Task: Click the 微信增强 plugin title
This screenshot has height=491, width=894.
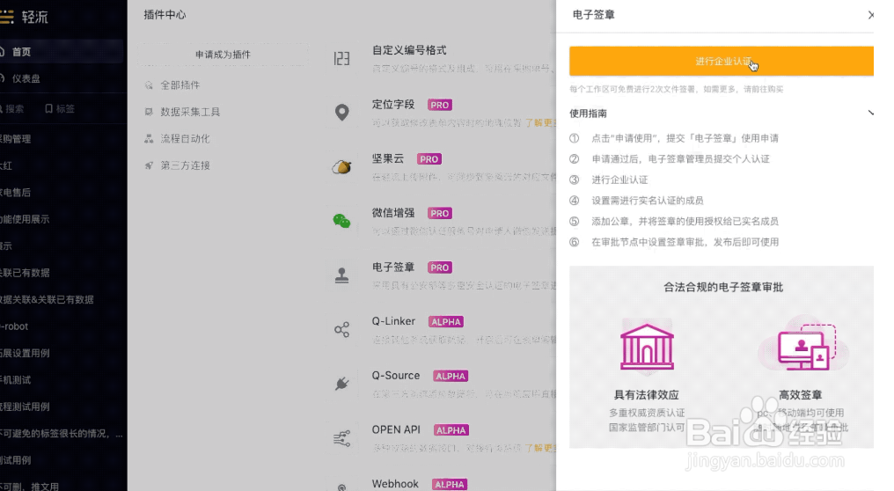Action: (x=392, y=213)
